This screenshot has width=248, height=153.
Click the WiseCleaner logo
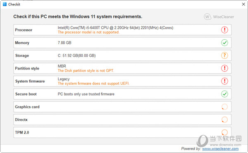click(x=219, y=17)
